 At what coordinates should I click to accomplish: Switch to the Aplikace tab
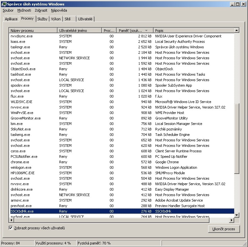click(11, 19)
